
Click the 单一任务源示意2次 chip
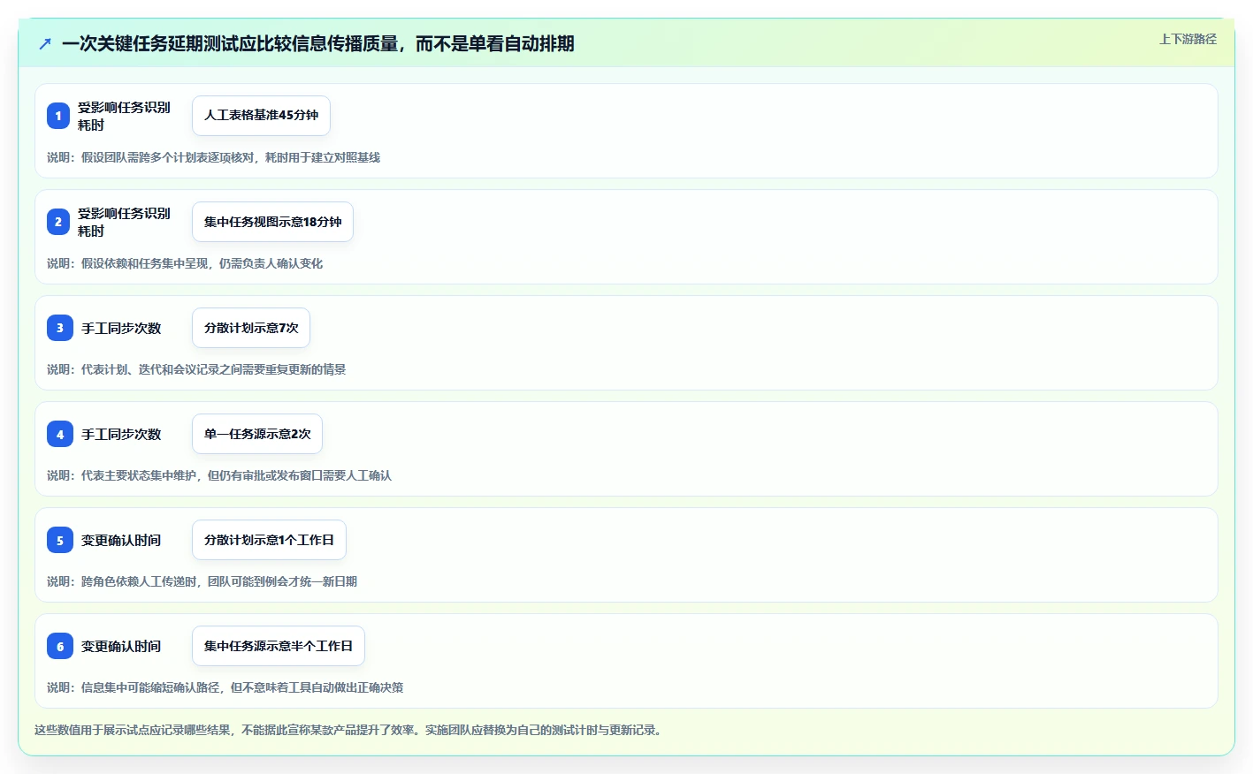click(x=257, y=434)
